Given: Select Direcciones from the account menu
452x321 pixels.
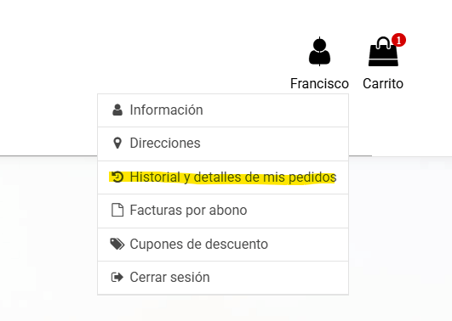Looking at the screenshot, I should pyautogui.click(x=223, y=144).
